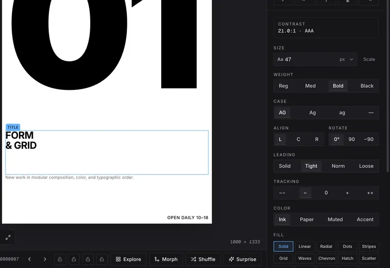Select the 'New work in modular composition' subtitle
390x268 pixels.
click(x=69, y=178)
